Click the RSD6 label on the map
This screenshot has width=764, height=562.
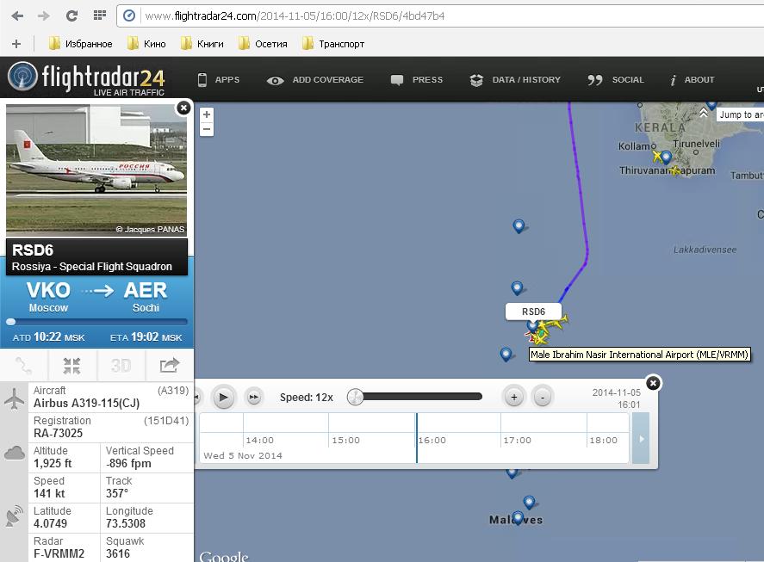coord(533,312)
